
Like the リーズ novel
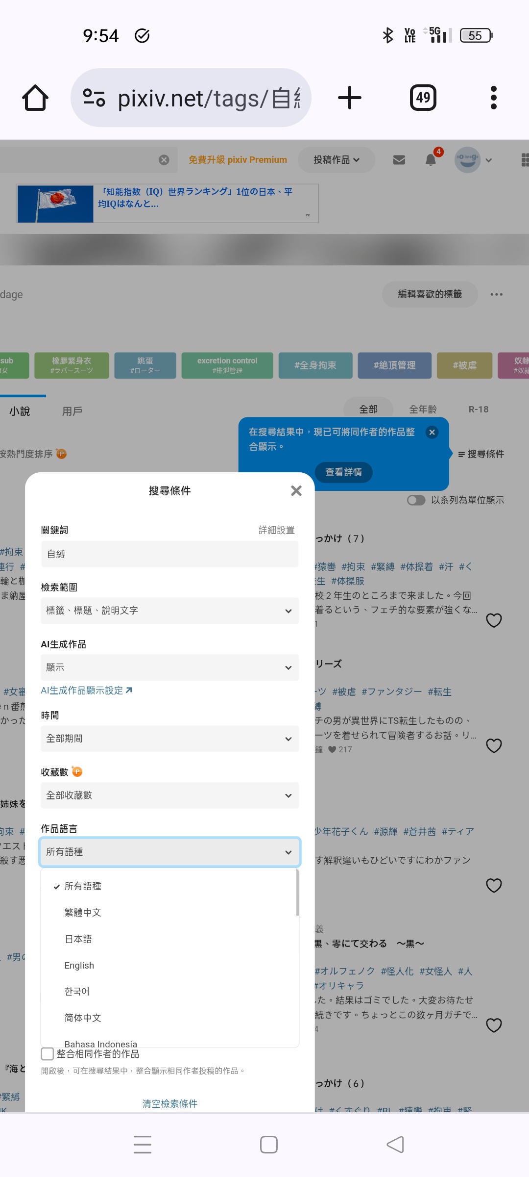[494, 745]
